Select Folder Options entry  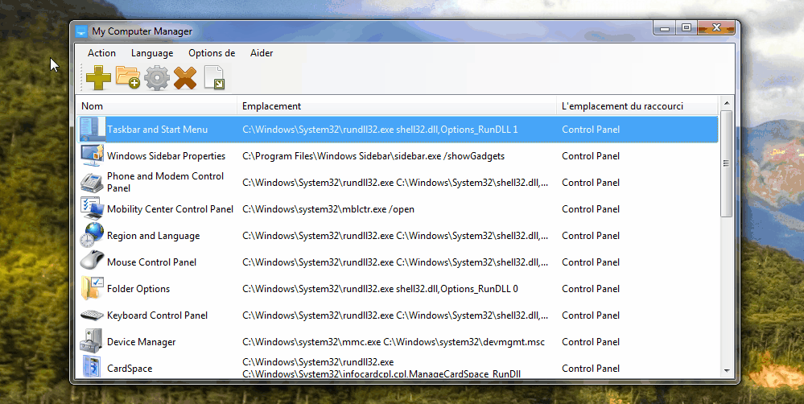[x=138, y=289]
